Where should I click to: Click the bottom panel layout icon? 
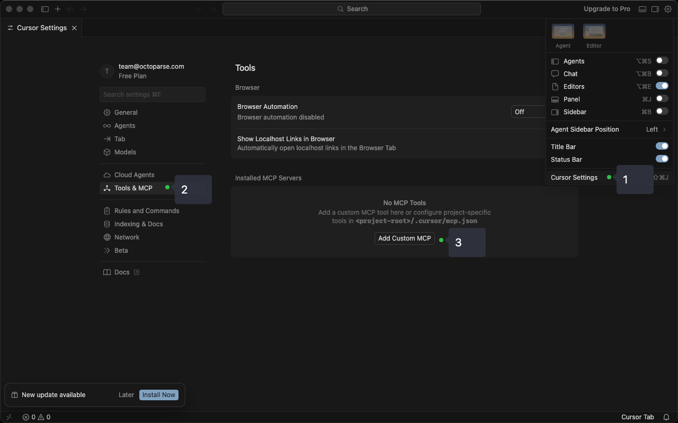(x=643, y=9)
